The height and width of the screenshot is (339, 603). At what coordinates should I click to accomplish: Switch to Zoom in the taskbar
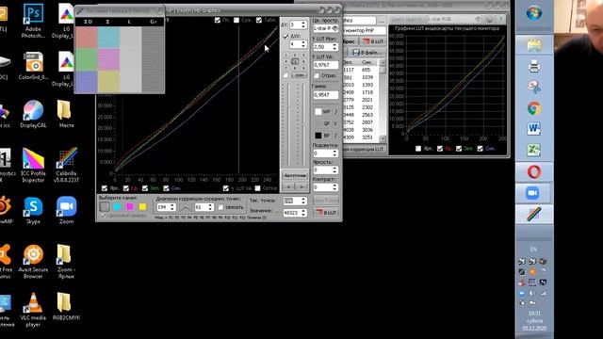point(532,193)
